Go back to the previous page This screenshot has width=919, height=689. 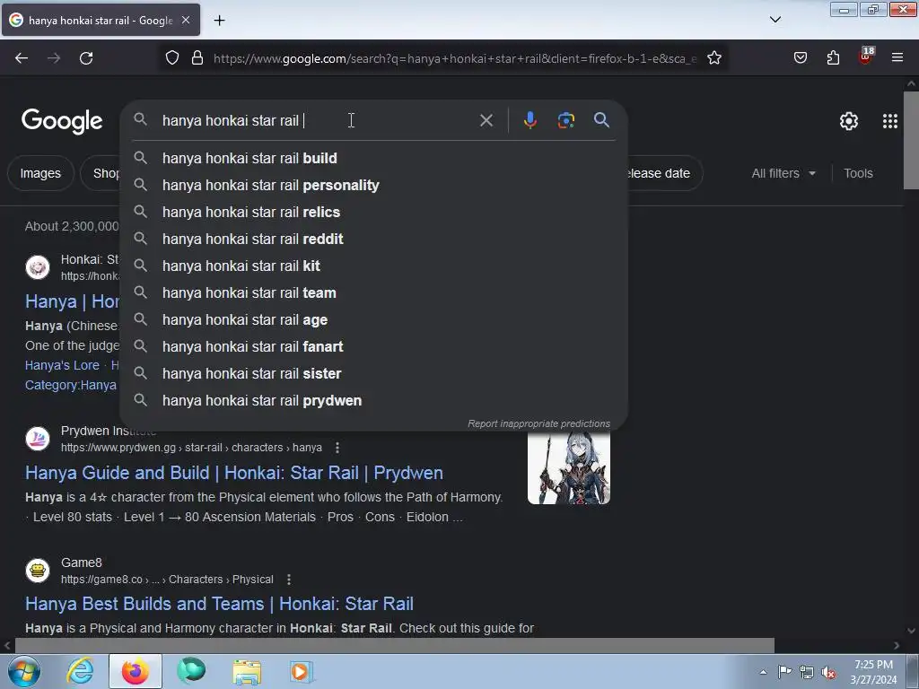(x=22, y=58)
